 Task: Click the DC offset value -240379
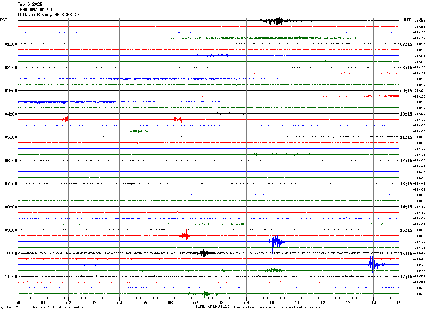tap(419, 242)
